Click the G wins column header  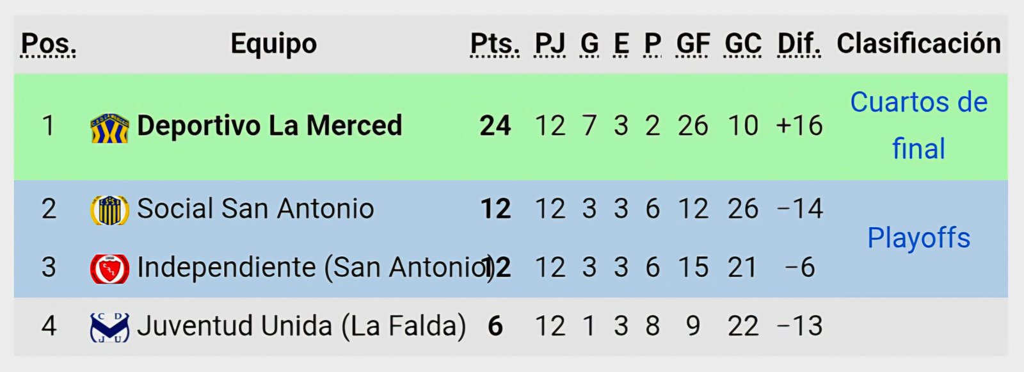click(x=589, y=44)
